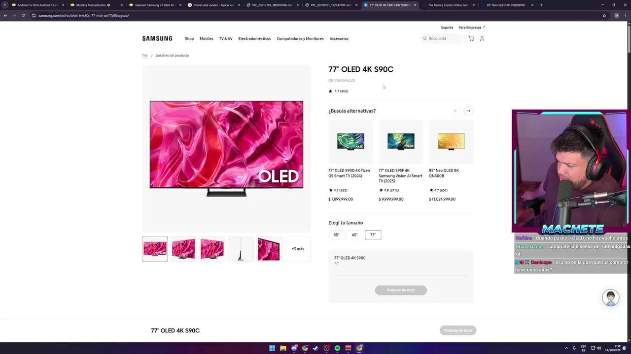The image size is (631, 354).
Task: Open 77" OLED S95F 4K Vision AI link
Action: click(400, 176)
